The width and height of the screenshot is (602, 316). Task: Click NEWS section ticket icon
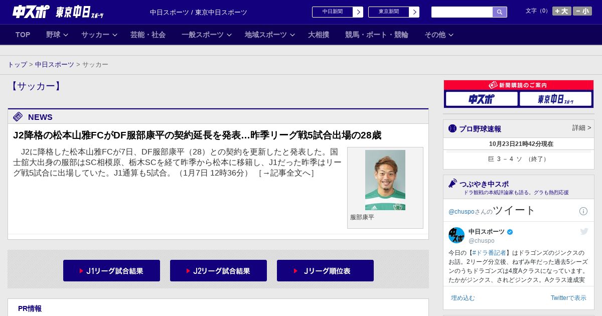pyautogui.click(x=18, y=117)
